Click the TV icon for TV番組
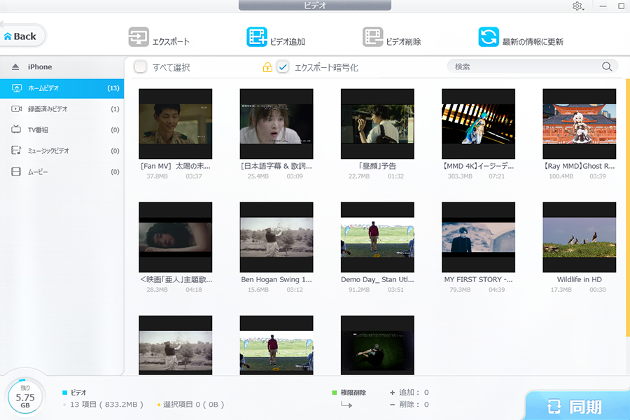 click(16, 129)
